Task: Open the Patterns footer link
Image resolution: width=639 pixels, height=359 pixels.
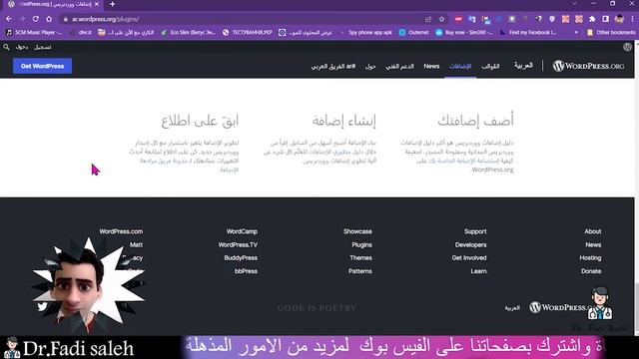Action: 359,271
